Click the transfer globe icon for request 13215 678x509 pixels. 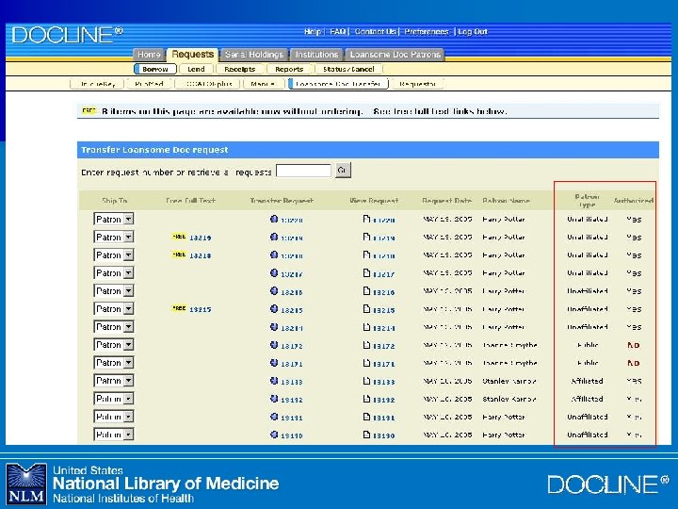(274, 308)
